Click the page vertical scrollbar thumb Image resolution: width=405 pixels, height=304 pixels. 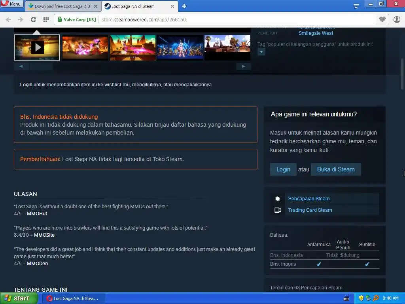(402, 74)
